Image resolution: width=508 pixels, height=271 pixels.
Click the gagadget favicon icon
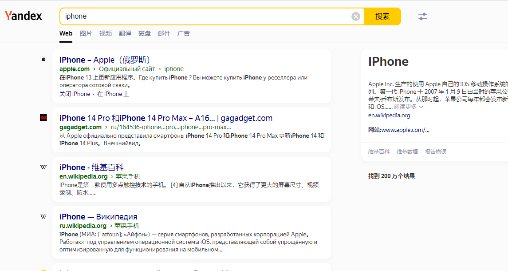[43, 117]
